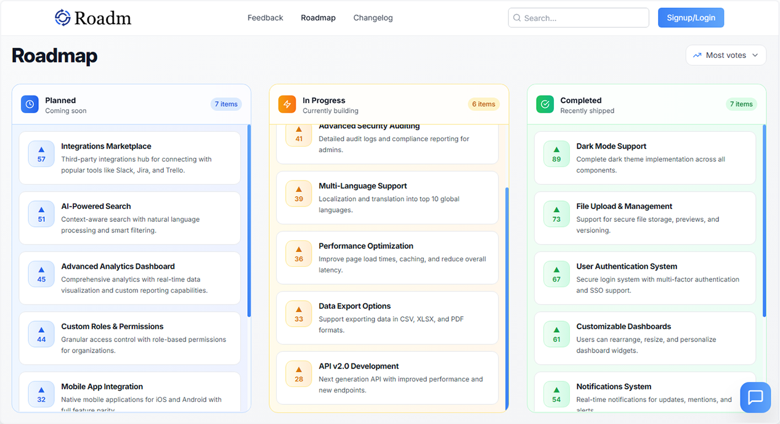
Task: Select the Roadmap navigation item
Action: tap(318, 18)
